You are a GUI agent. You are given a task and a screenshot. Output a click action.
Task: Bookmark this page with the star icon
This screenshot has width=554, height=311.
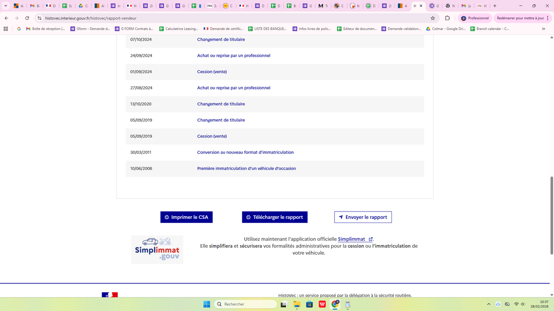pos(433,18)
